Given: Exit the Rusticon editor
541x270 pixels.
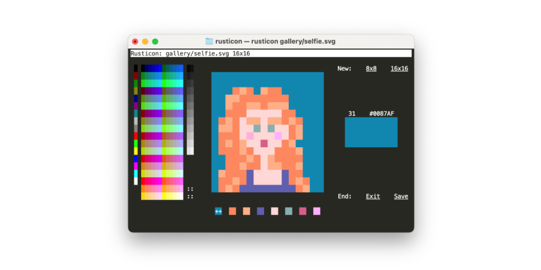Looking at the screenshot, I should click(x=372, y=196).
